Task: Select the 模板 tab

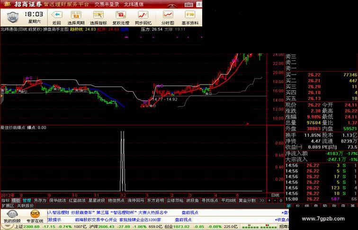Action: (16, 200)
